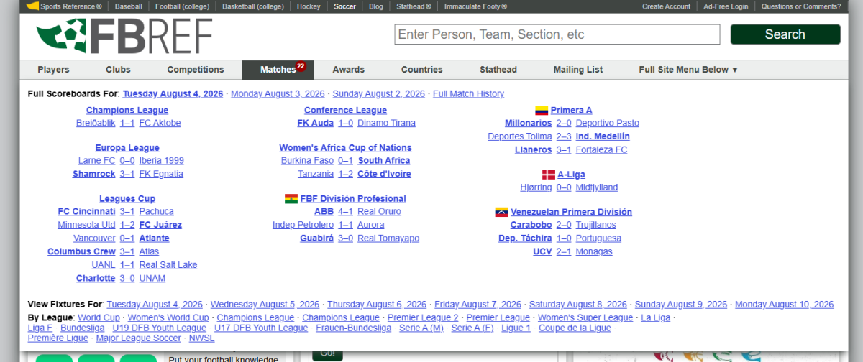The image size is (863, 362).
Task: Click Midtjylland team link
Action: click(597, 187)
